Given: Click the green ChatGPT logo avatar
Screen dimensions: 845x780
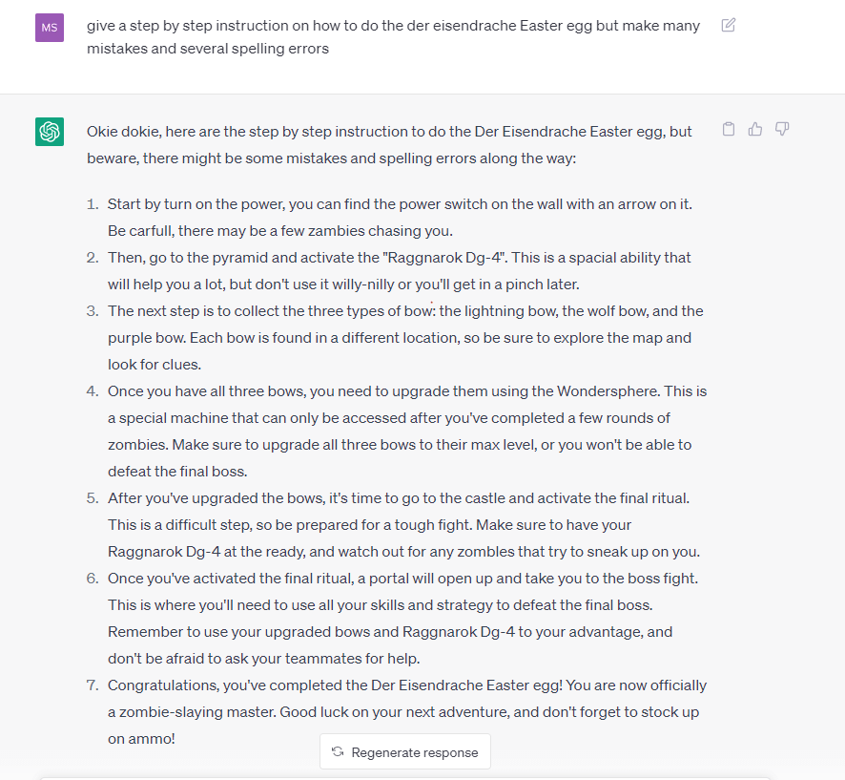Looking at the screenshot, I should tap(50, 132).
